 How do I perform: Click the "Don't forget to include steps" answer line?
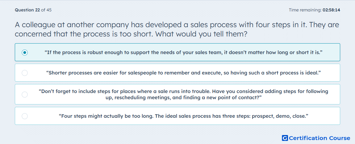point(184,91)
